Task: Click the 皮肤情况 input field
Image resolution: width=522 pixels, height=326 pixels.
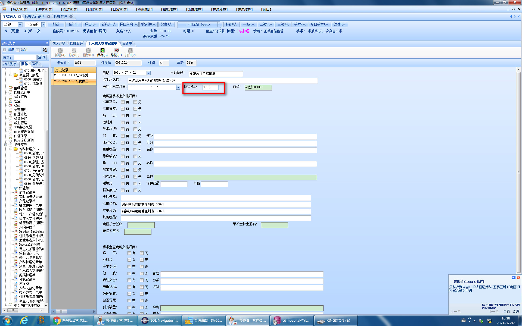Action: [216, 198]
